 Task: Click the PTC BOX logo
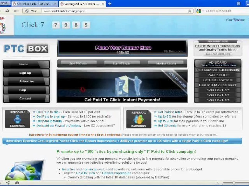(26, 49)
